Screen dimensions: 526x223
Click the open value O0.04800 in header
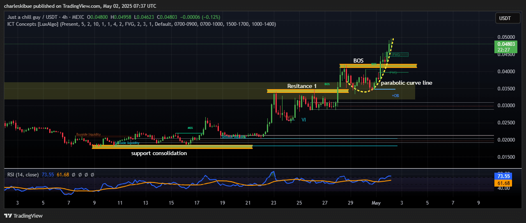[x=97, y=17]
